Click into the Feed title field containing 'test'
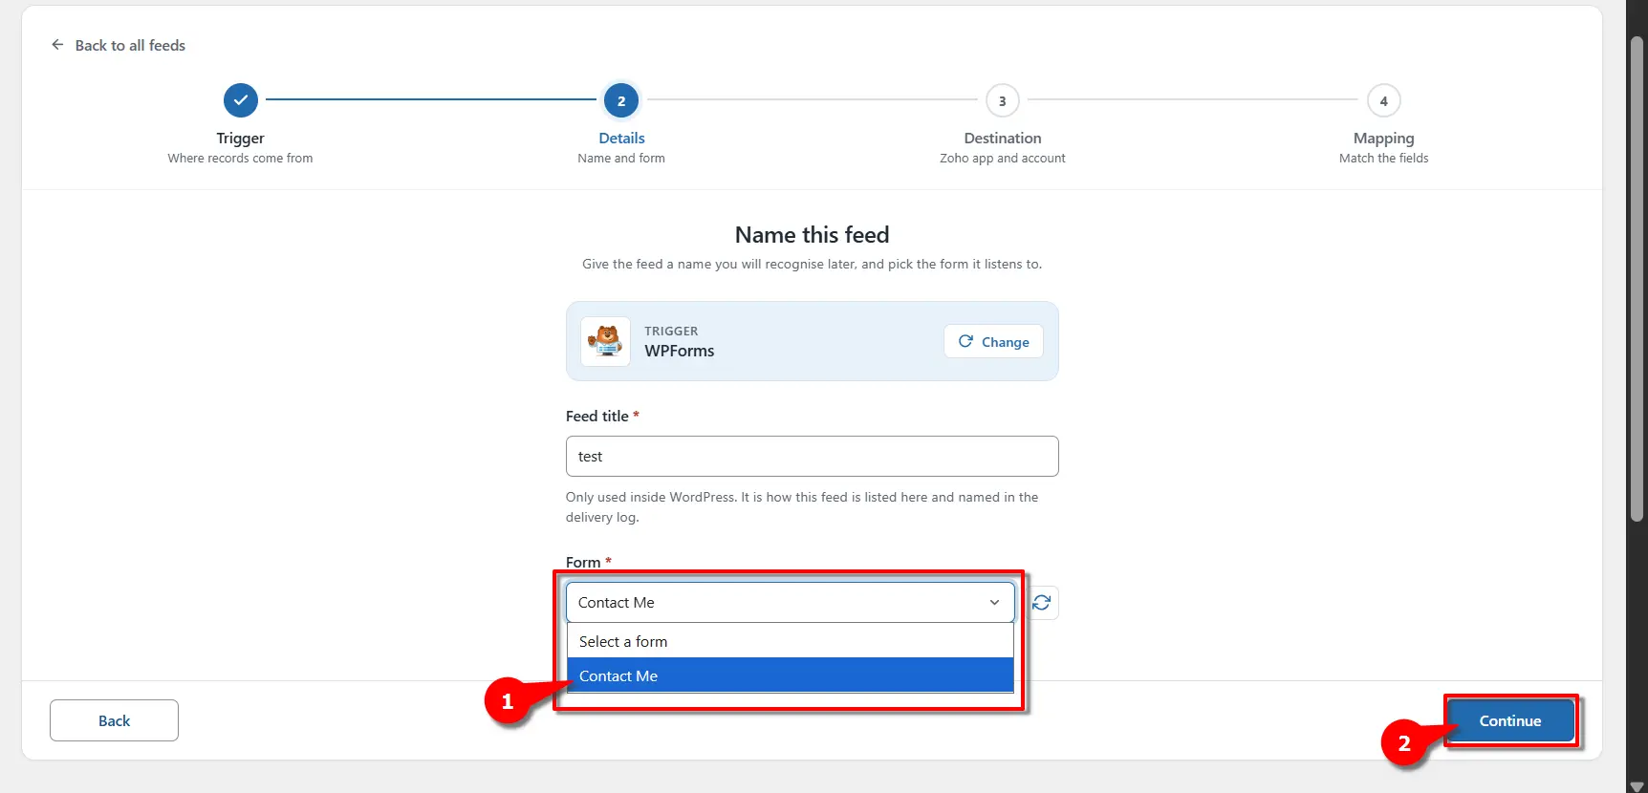 (x=812, y=456)
